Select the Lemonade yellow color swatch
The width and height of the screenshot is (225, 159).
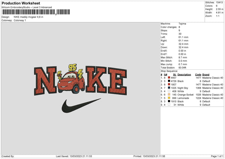pos(169,98)
